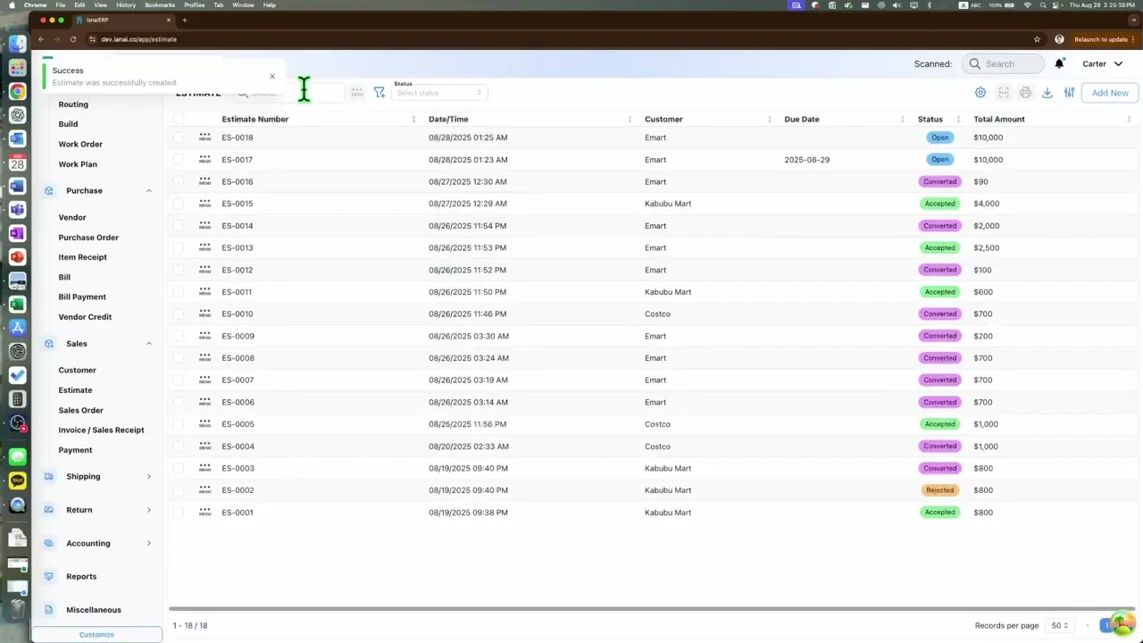Check the box for estimate ES-0004
Screen dimensions: 1143x643
(x=179, y=447)
